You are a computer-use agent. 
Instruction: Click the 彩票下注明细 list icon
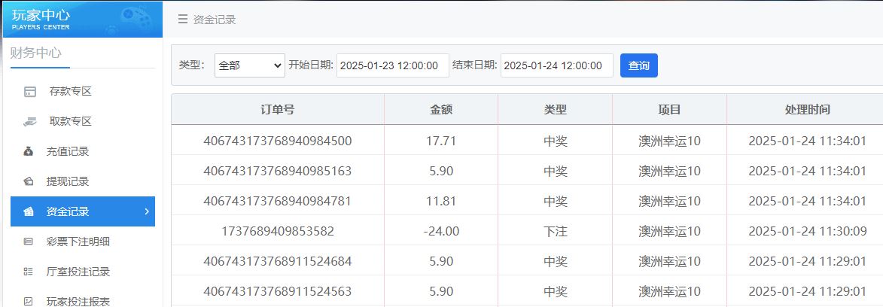(x=29, y=242)
